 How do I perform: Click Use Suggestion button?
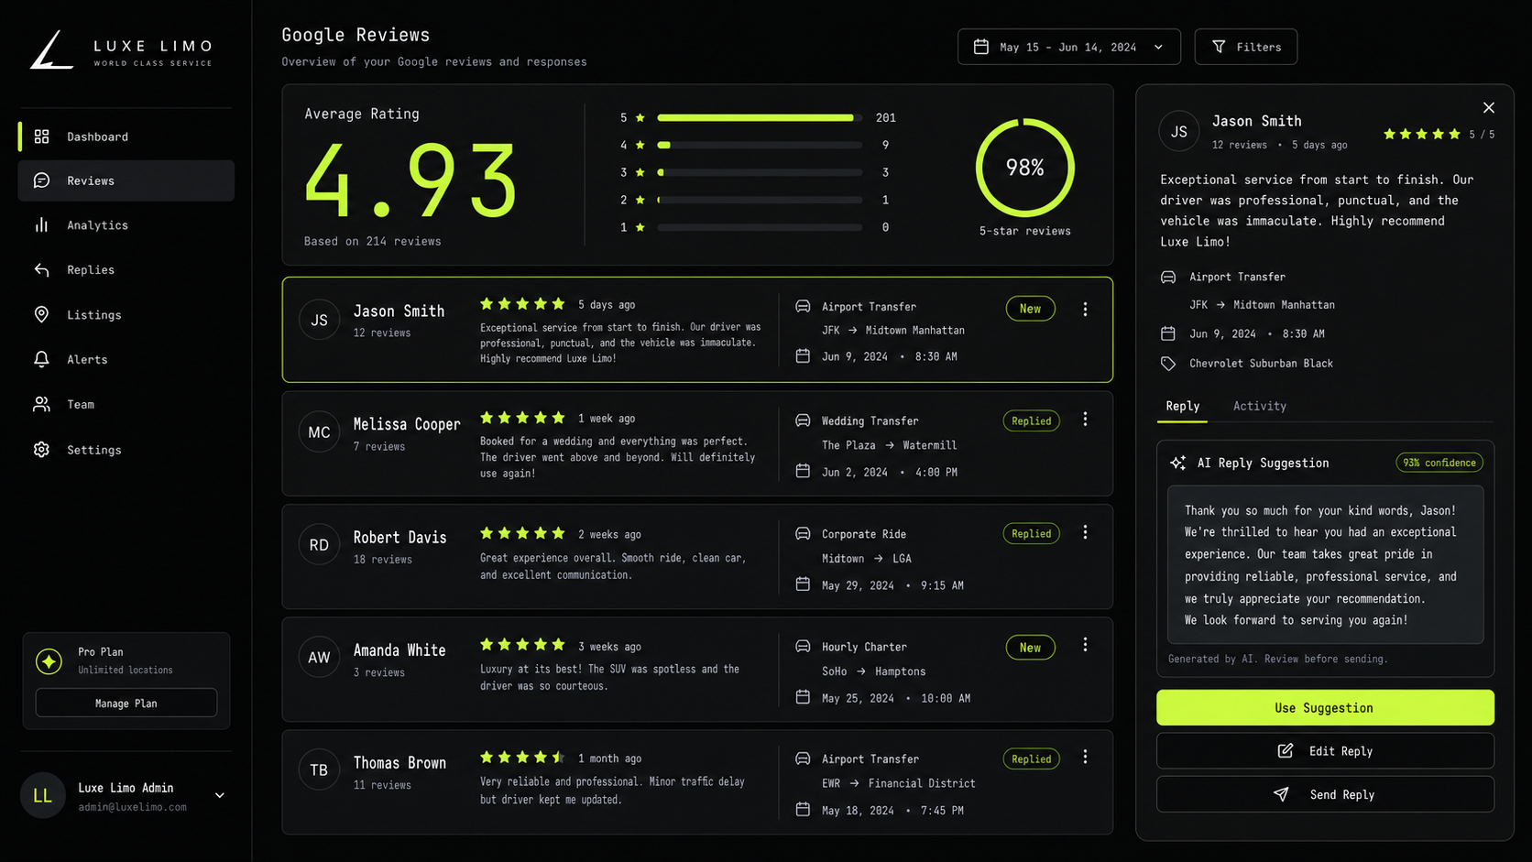[1325, 708]
